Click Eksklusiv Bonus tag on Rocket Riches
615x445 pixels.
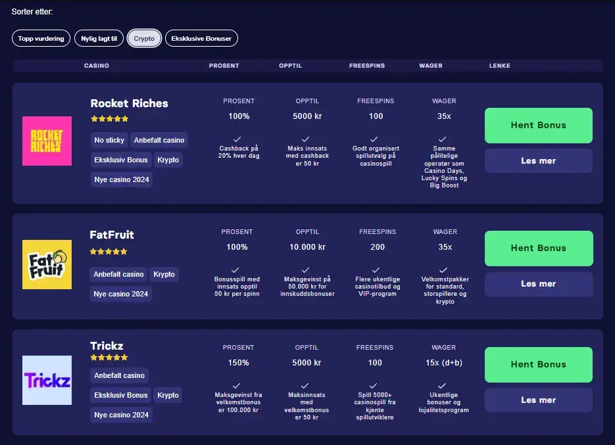point(121,160)
